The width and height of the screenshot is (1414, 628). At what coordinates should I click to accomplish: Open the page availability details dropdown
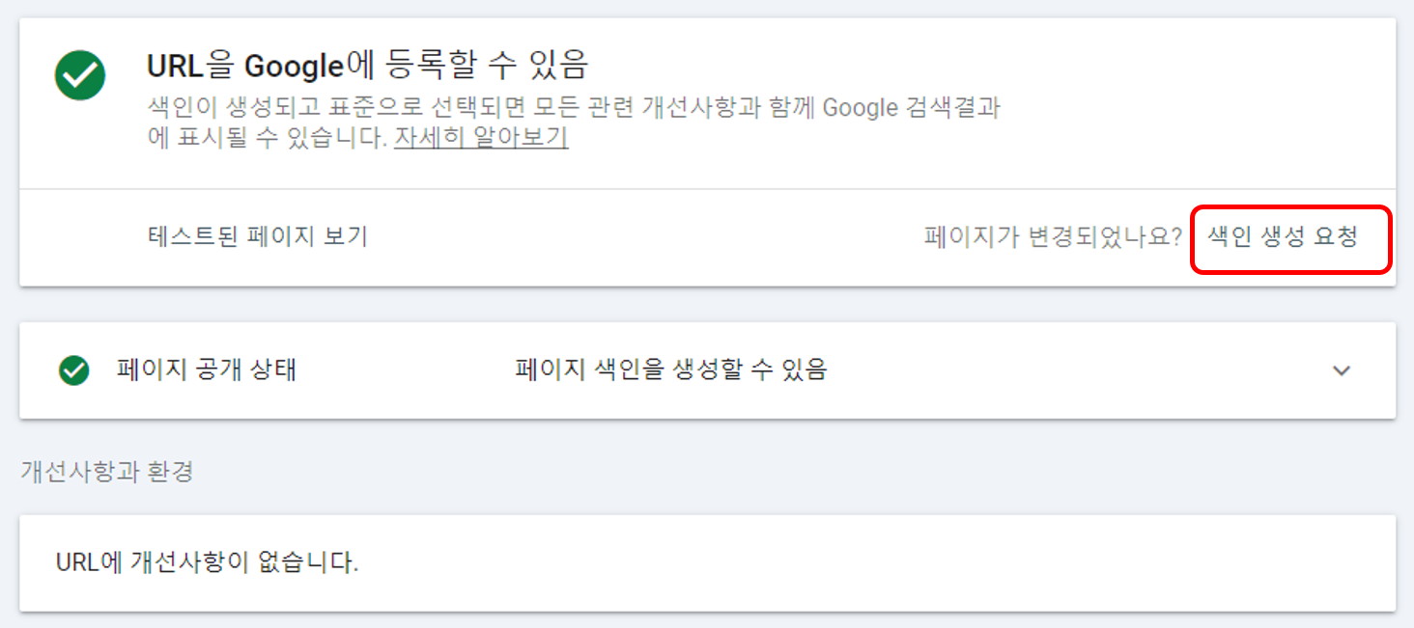point(1341,370)
